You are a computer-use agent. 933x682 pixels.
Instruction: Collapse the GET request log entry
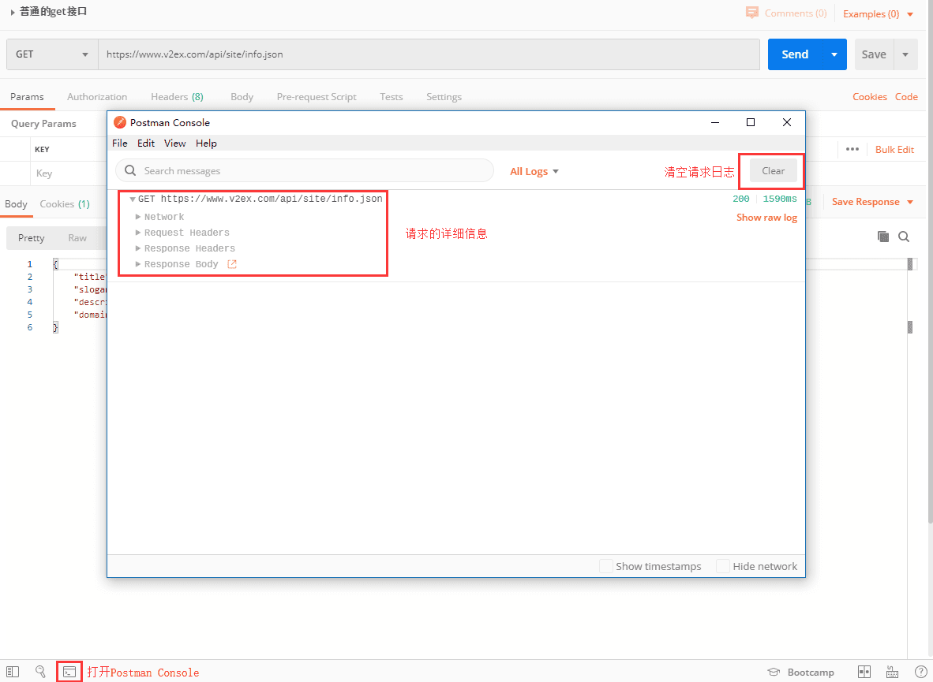(x=133, y=199)
